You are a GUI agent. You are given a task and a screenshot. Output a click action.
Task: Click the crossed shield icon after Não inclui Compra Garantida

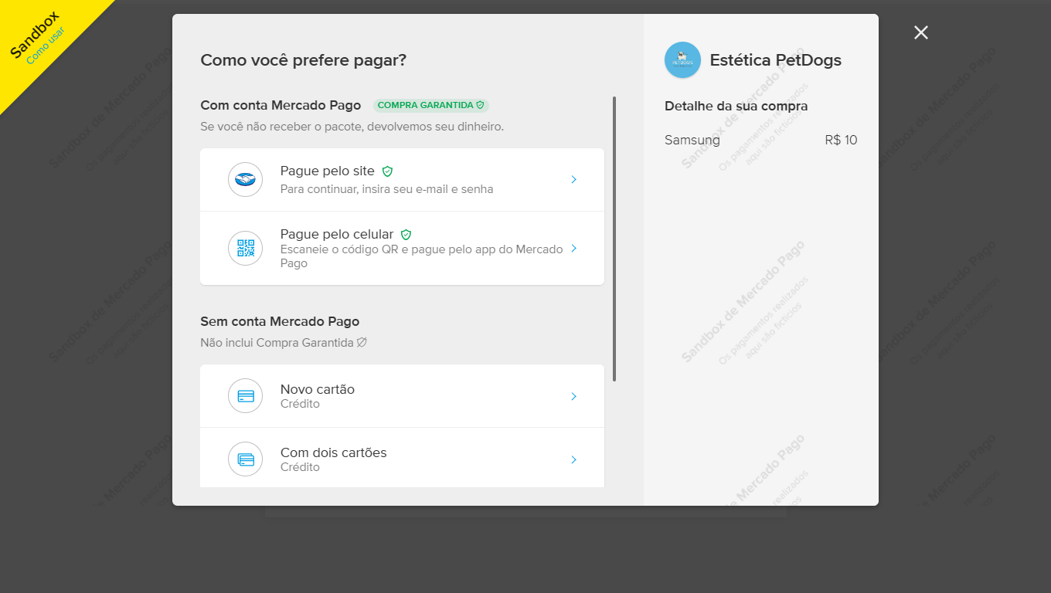362,342
